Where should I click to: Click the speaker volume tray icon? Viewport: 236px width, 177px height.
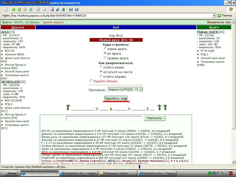tap(226, 173)
